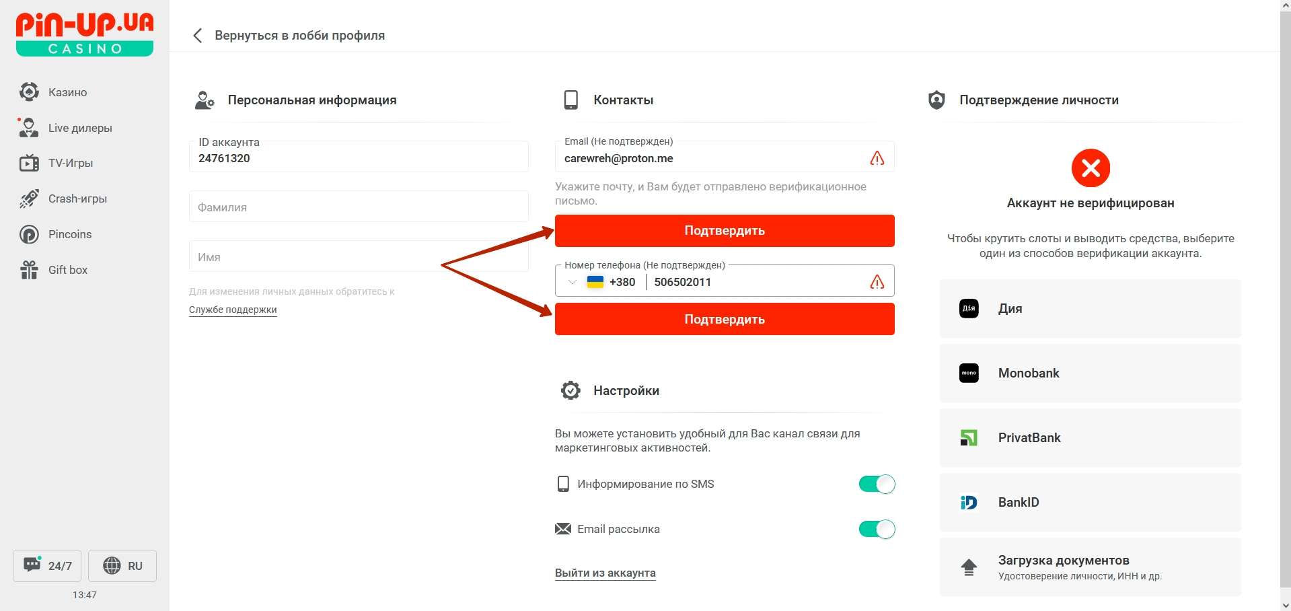Click the Служба поддержки link
Viewport: 1291px width, 611px height.
233,310
